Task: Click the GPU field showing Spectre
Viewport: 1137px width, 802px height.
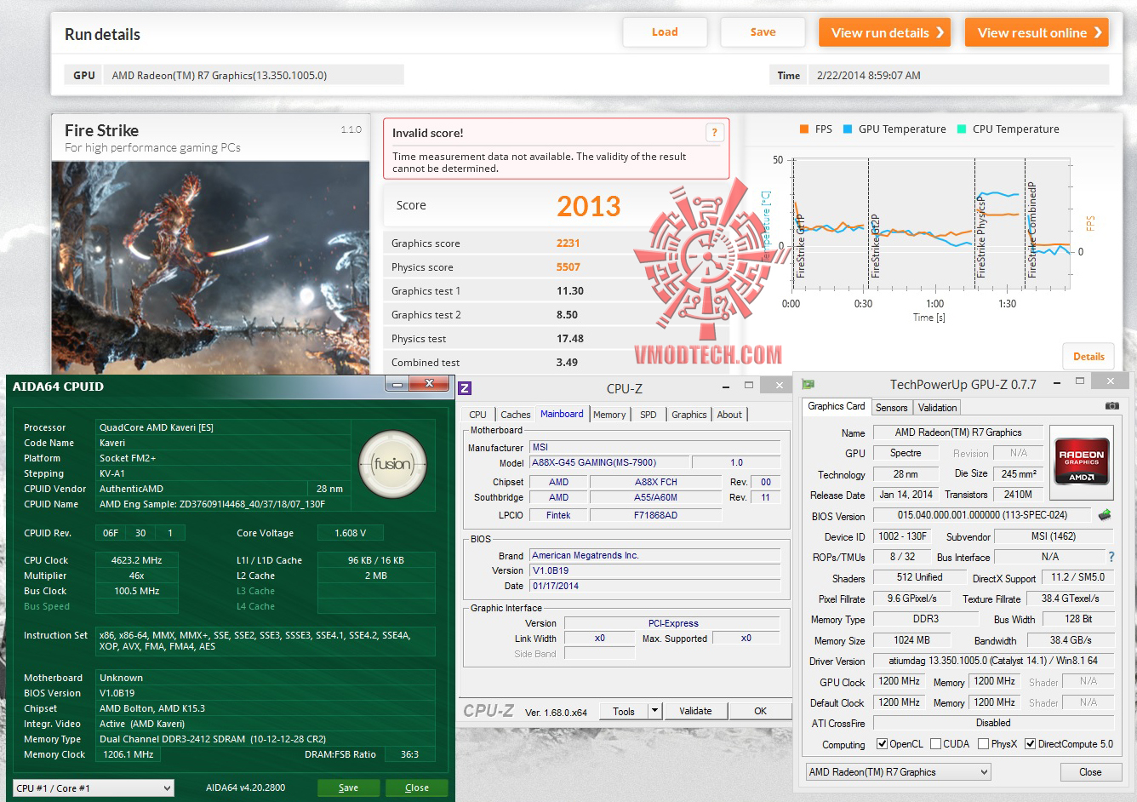Action: [906, 453]
